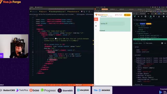Viewport: 167px width, 94px height.
Task: Switch to the BoardDragAndDrop.vue editor tab
Action: coord(57,11)
